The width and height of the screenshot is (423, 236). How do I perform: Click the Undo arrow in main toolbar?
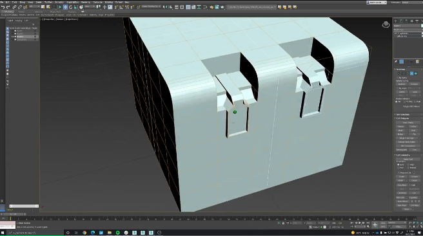[x=3, y=7]
